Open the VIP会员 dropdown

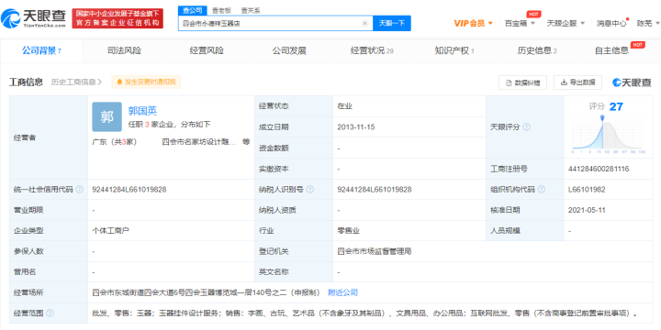(473, 23)
